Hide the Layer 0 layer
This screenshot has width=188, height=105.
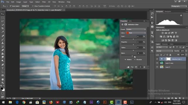[157, 67]
